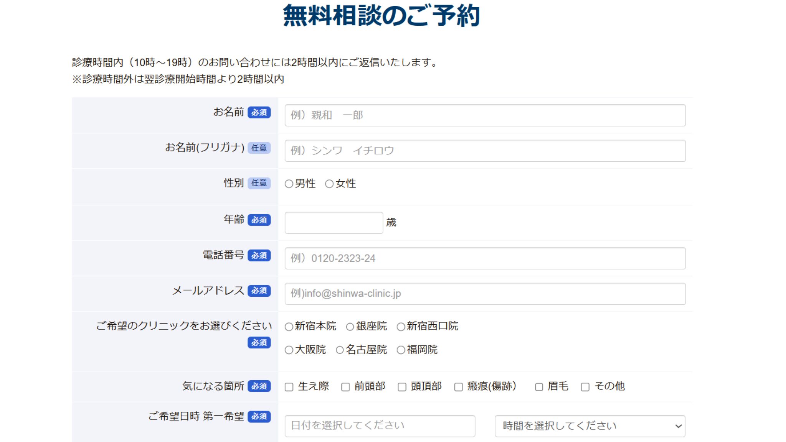Choose 新宿本院 clinic radio button
The height and width of the screenshot is (442, 786).
289,327
